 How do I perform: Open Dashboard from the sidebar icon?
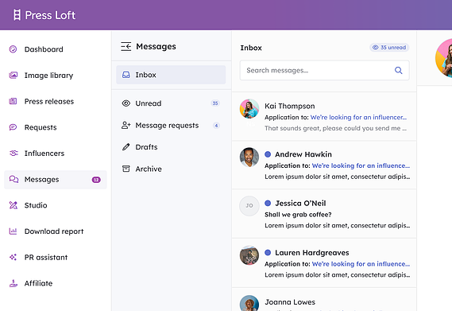(13, 49)
